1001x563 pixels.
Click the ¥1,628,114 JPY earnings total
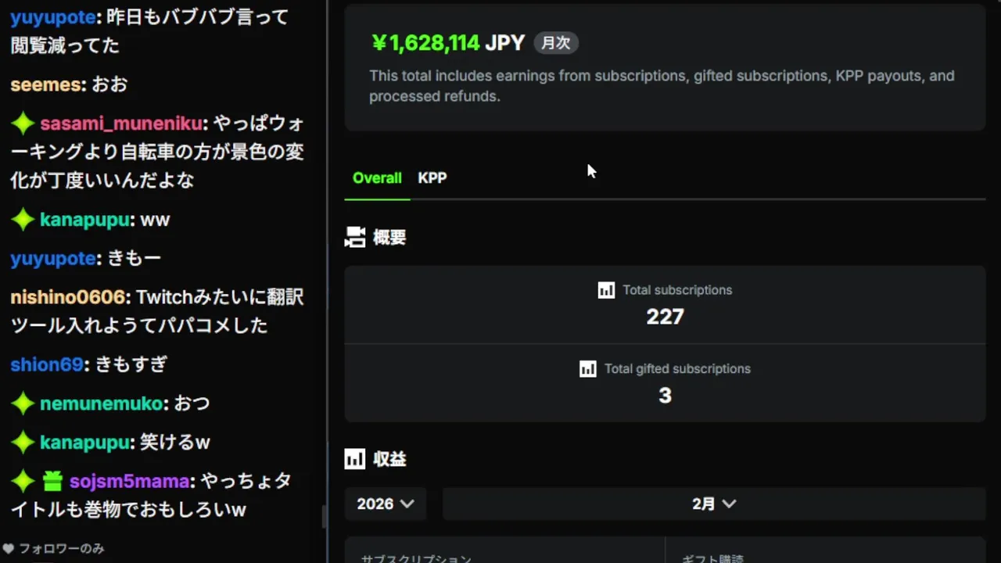point(447,42)
